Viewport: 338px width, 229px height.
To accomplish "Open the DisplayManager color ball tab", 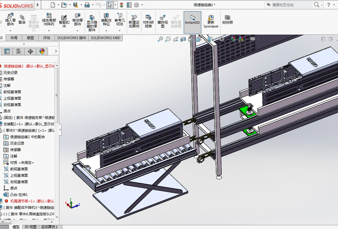I will 42,51.
